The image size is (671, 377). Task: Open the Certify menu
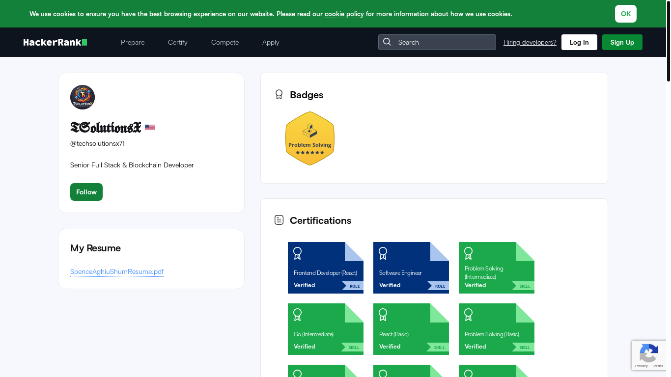[x=178, y=42]
